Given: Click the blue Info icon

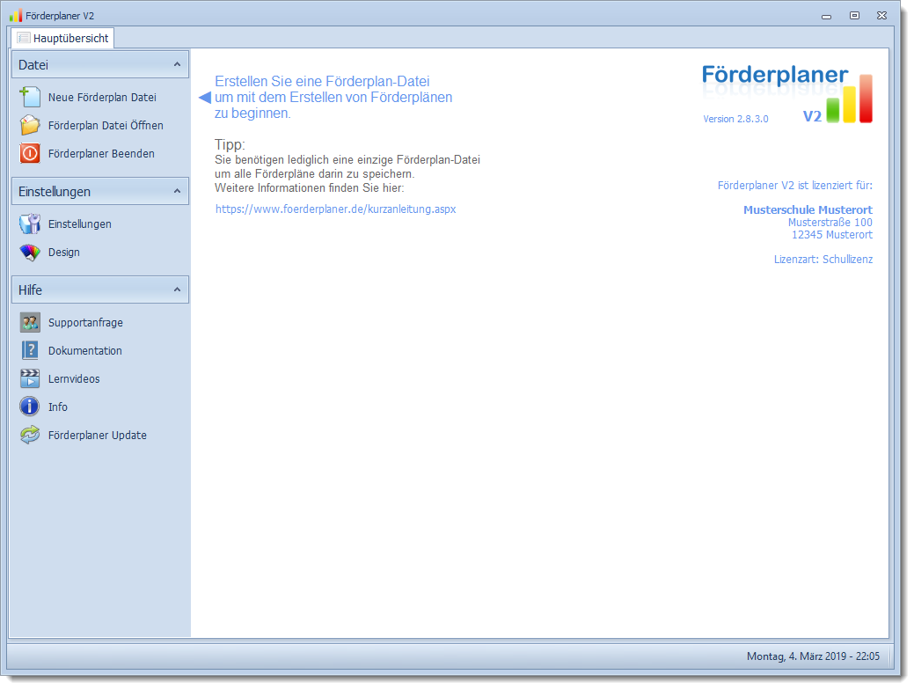Looking at the screenshot, I should [30, 407].
